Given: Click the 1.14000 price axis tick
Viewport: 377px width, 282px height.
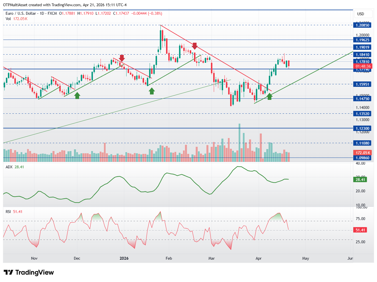Looking at the screenshot, I should 363,107.
